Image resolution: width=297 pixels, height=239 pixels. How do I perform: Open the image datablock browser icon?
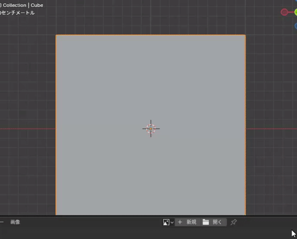pos(166,222)
